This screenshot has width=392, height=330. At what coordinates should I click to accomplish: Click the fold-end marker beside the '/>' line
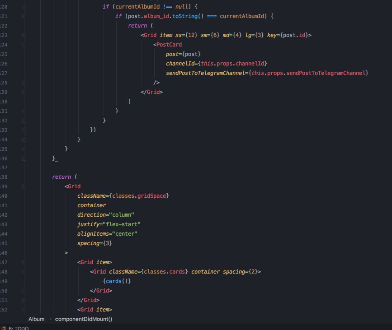point(24,83)
